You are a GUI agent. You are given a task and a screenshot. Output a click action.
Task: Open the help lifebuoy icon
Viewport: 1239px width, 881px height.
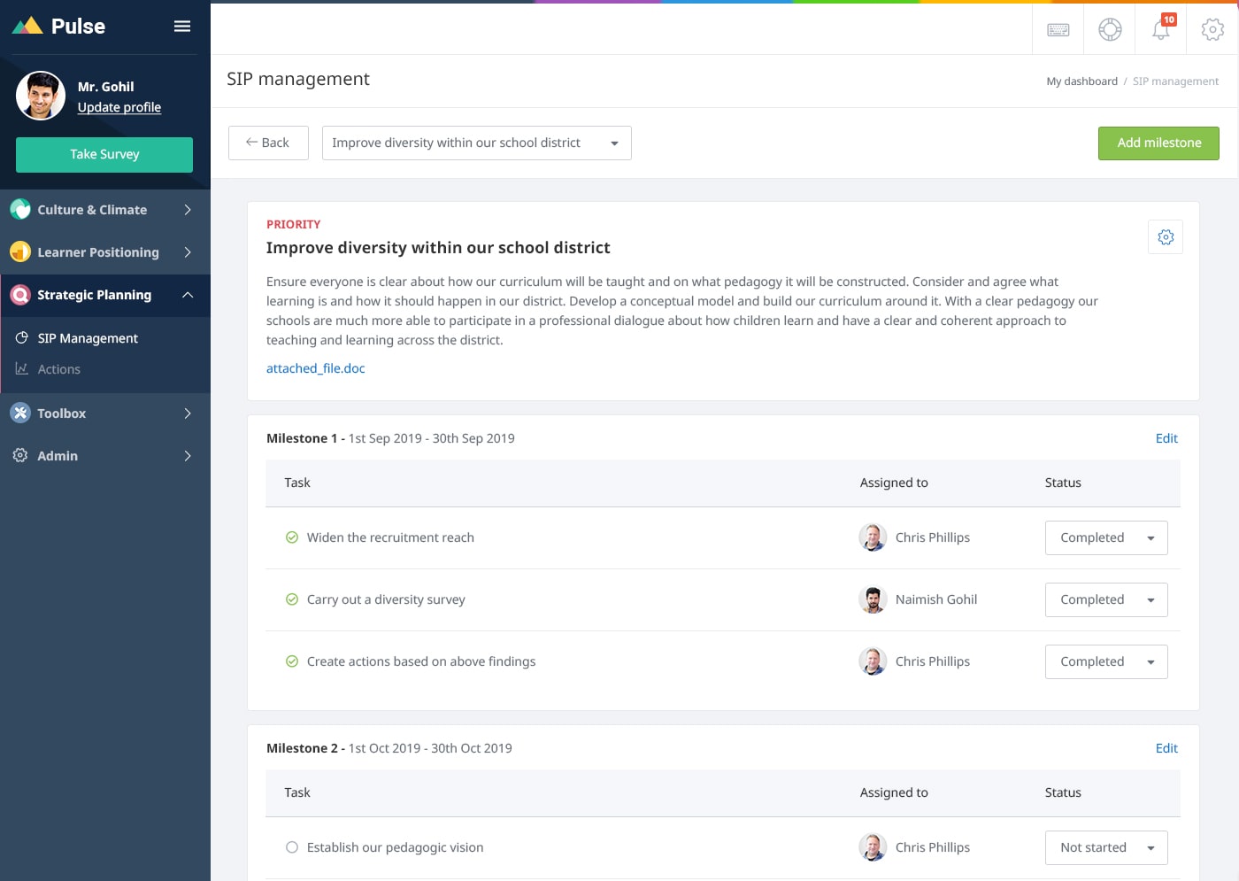(1109, 29)
